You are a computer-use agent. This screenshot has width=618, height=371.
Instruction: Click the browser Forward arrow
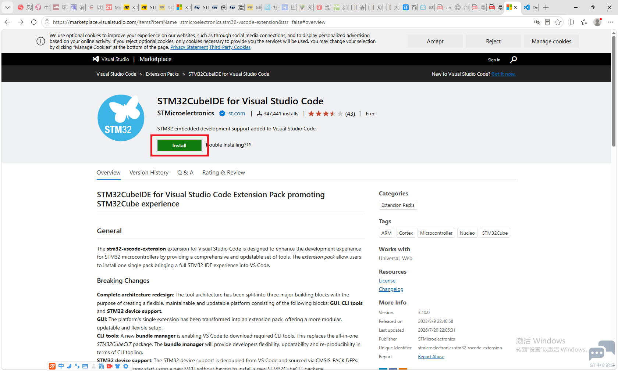coord(21,22)
